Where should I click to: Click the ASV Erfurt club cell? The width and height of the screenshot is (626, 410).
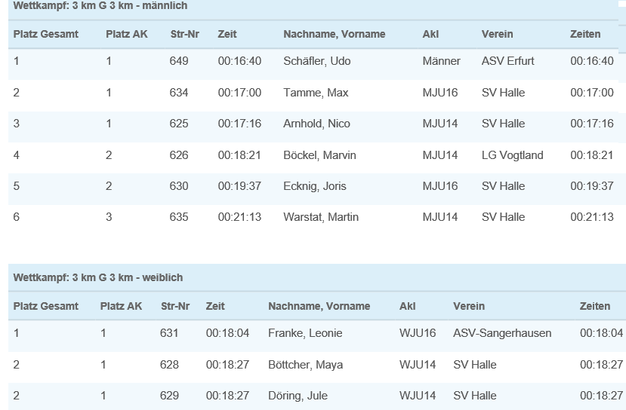[508, 61]
